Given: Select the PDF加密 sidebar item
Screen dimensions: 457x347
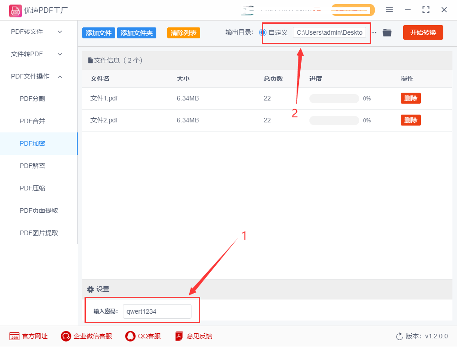Looking at the screenshot, I should pyautogui.click(x=39, y=143).
